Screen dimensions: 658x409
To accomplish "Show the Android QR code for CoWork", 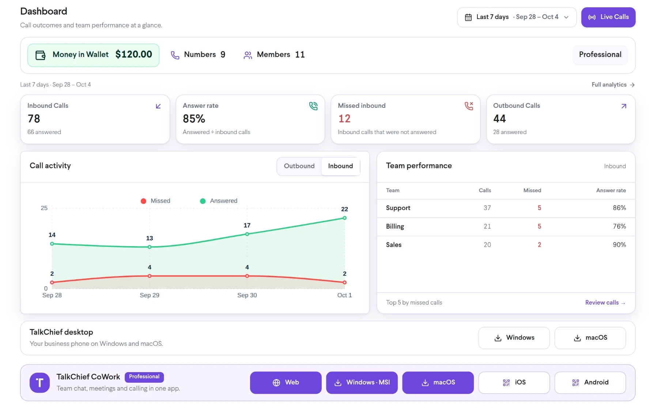I will [590, 383].
